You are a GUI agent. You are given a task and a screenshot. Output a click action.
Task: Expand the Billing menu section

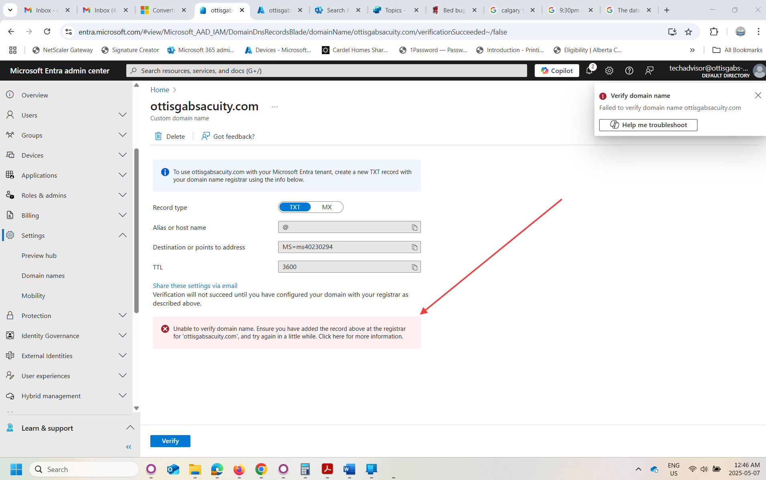[x=123, y=215]
